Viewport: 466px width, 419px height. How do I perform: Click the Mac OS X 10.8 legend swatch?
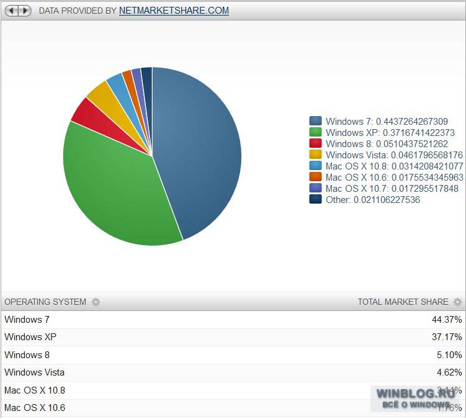tap(315, 166)
